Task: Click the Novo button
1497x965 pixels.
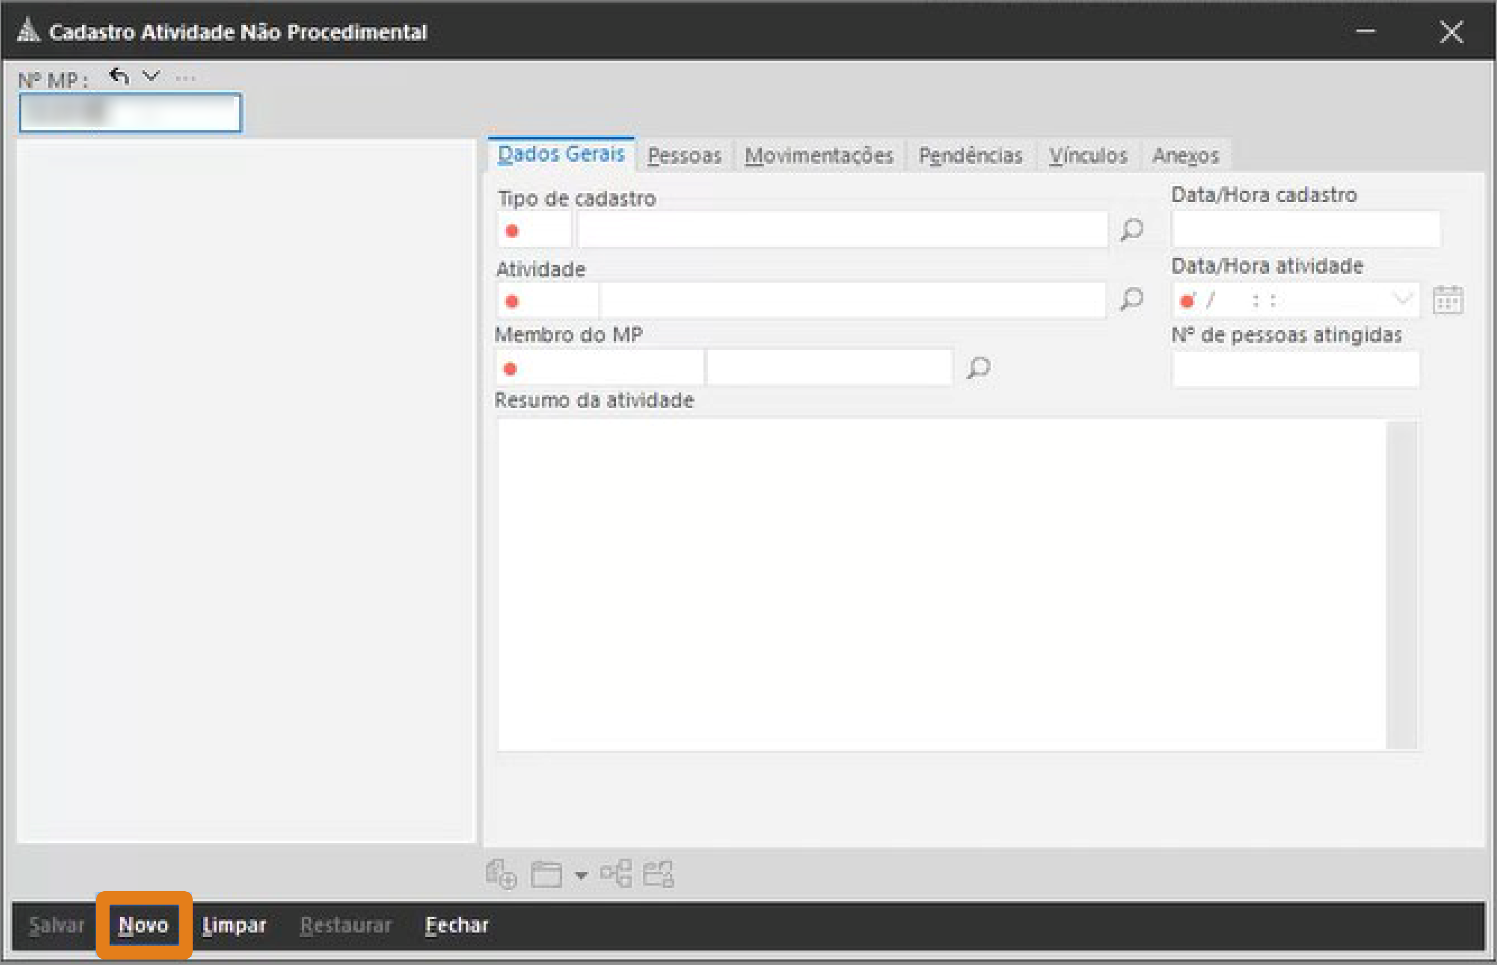Action: click(x=144, y=925)
